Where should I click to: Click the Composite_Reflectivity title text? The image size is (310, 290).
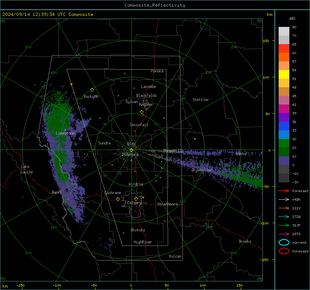[155, 5]
